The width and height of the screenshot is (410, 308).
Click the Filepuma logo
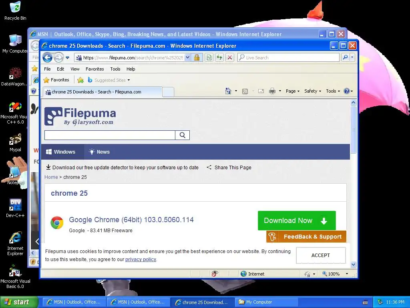click(x=80, y=116)
